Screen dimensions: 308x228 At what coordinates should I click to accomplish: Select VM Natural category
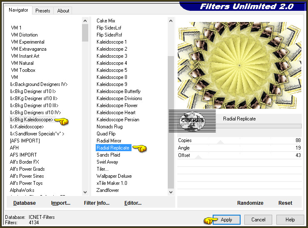pyautogui.click(x=22, y=63)
